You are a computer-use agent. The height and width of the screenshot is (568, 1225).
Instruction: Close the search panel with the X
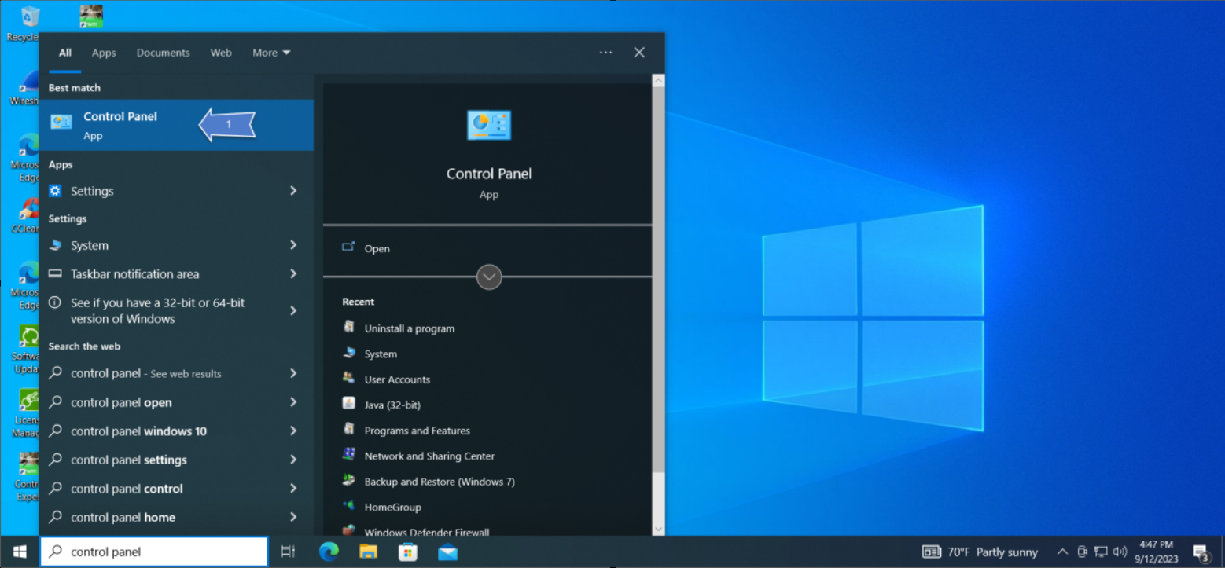pos(639,53)
